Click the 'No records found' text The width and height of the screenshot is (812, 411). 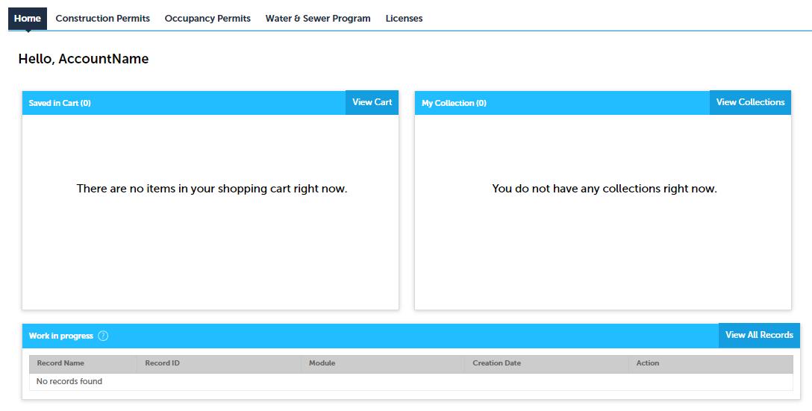[x=69, y=381]
